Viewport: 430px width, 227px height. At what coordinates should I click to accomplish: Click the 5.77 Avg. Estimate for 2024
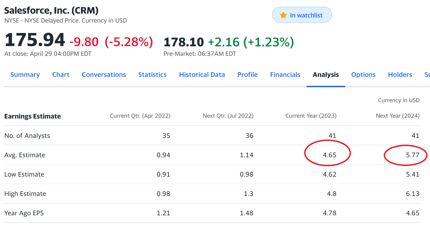pos(412,155)
